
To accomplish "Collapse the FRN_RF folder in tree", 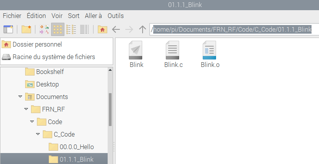I will click(x=26, y=109).
